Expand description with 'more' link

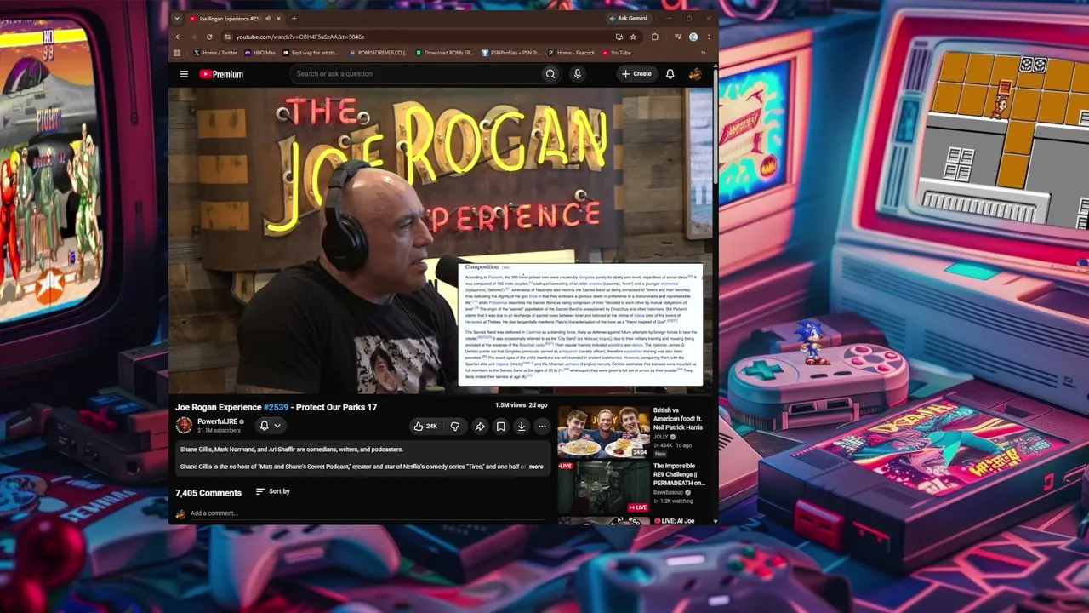click(x=536, y=467)
